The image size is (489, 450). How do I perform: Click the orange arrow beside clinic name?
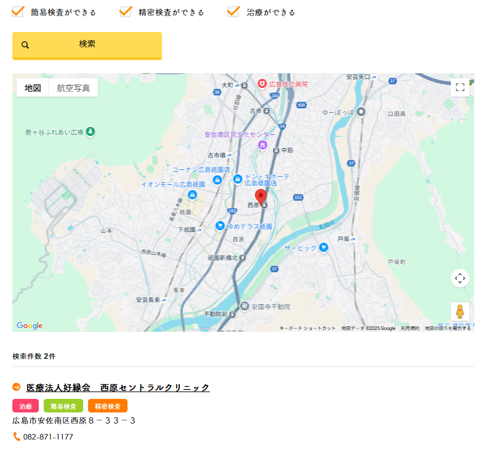[x=16, y=387]
